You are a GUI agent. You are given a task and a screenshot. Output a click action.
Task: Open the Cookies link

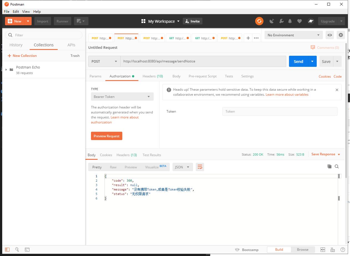click(324, 76)
